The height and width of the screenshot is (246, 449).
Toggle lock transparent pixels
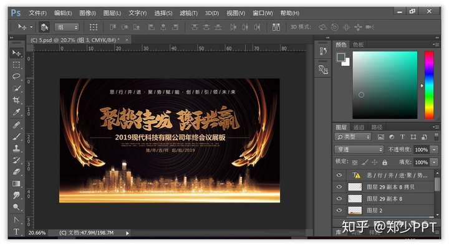tap(354, 163)
